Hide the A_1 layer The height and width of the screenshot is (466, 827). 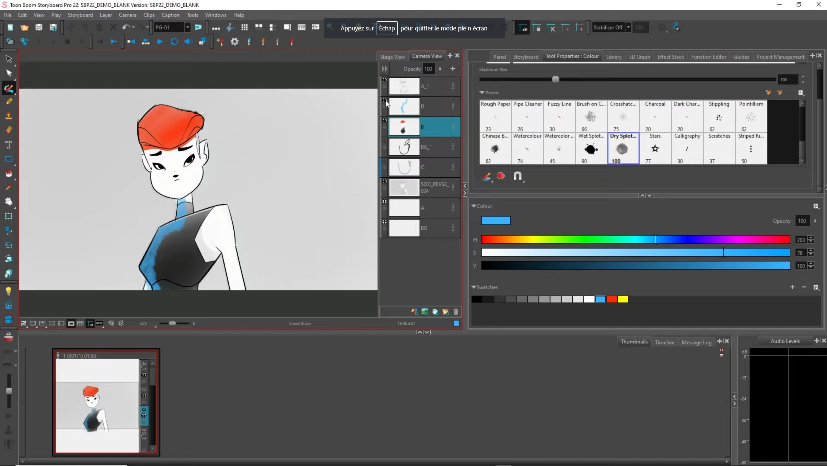[x=384, y=80]
